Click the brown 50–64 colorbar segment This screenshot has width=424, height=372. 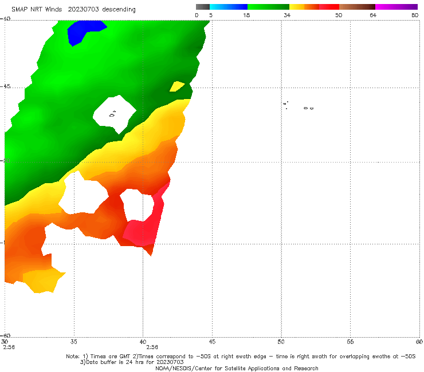click(357, 7)
